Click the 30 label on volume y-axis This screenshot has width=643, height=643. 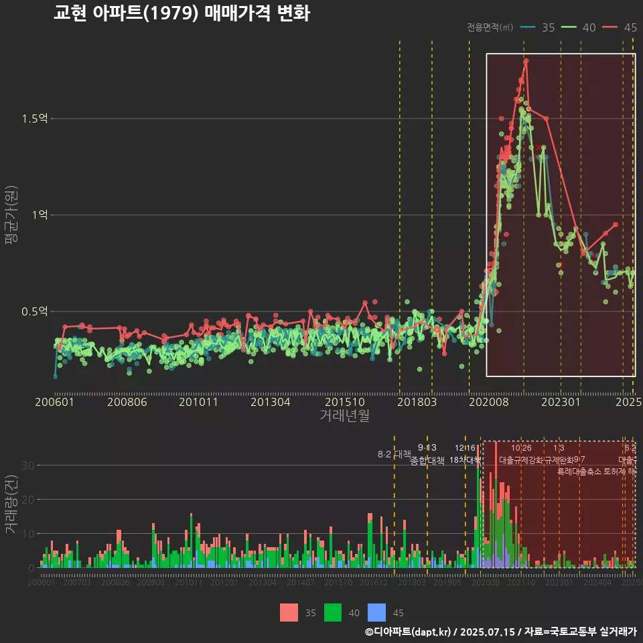(28, 466)
